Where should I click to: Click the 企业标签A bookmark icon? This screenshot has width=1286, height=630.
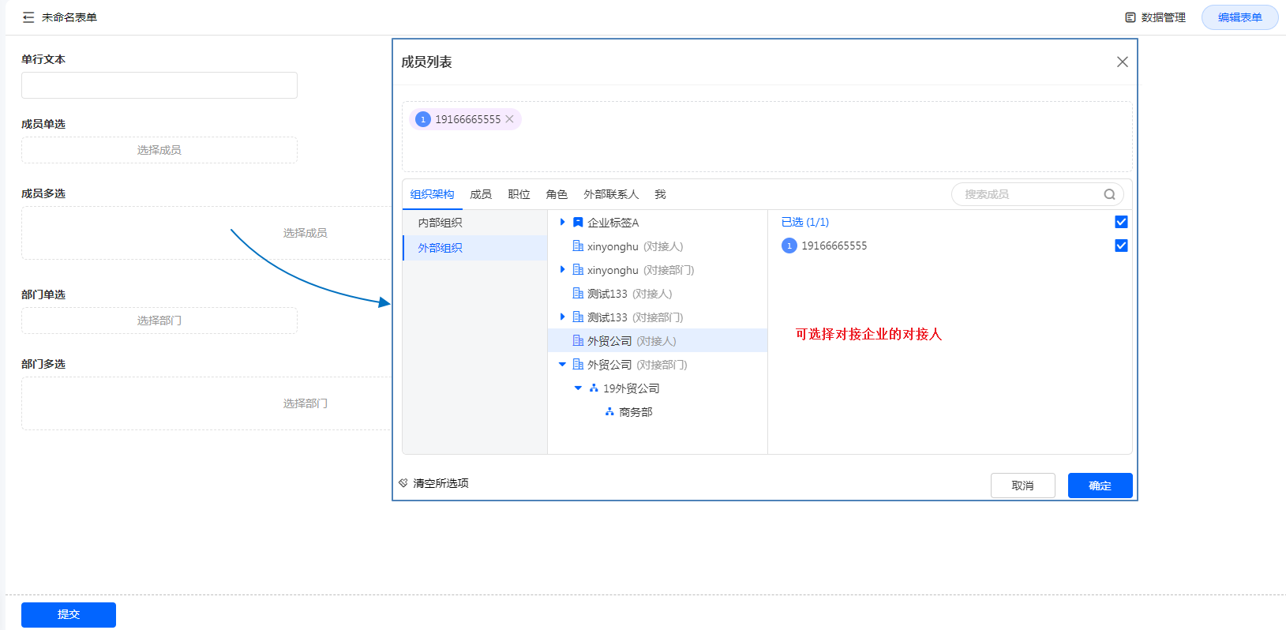pos(578,223)
